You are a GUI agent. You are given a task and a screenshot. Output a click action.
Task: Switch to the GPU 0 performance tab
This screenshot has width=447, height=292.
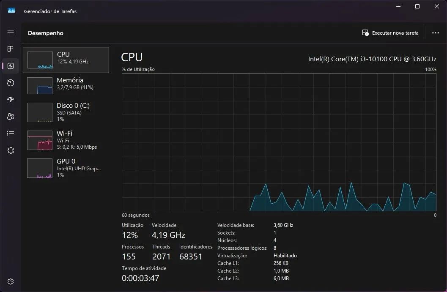66,168
